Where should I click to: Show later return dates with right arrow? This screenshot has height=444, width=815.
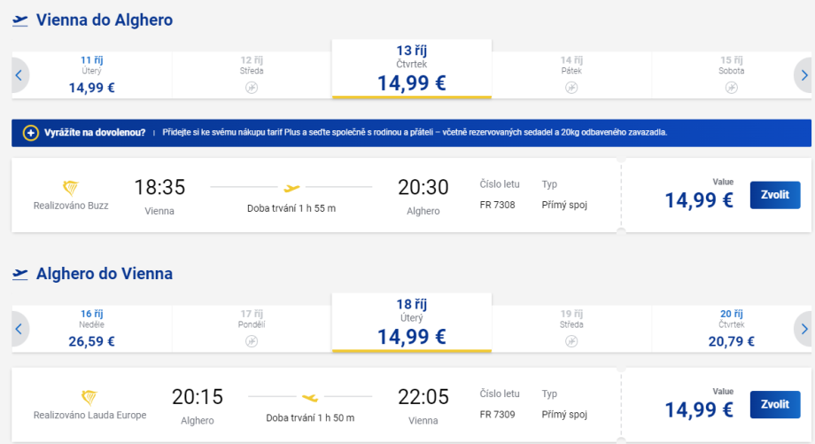[x=803, y=329]
